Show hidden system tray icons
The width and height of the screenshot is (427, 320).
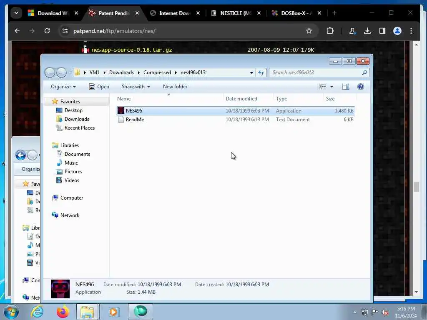pyautogui.click(x=354, y=312)
